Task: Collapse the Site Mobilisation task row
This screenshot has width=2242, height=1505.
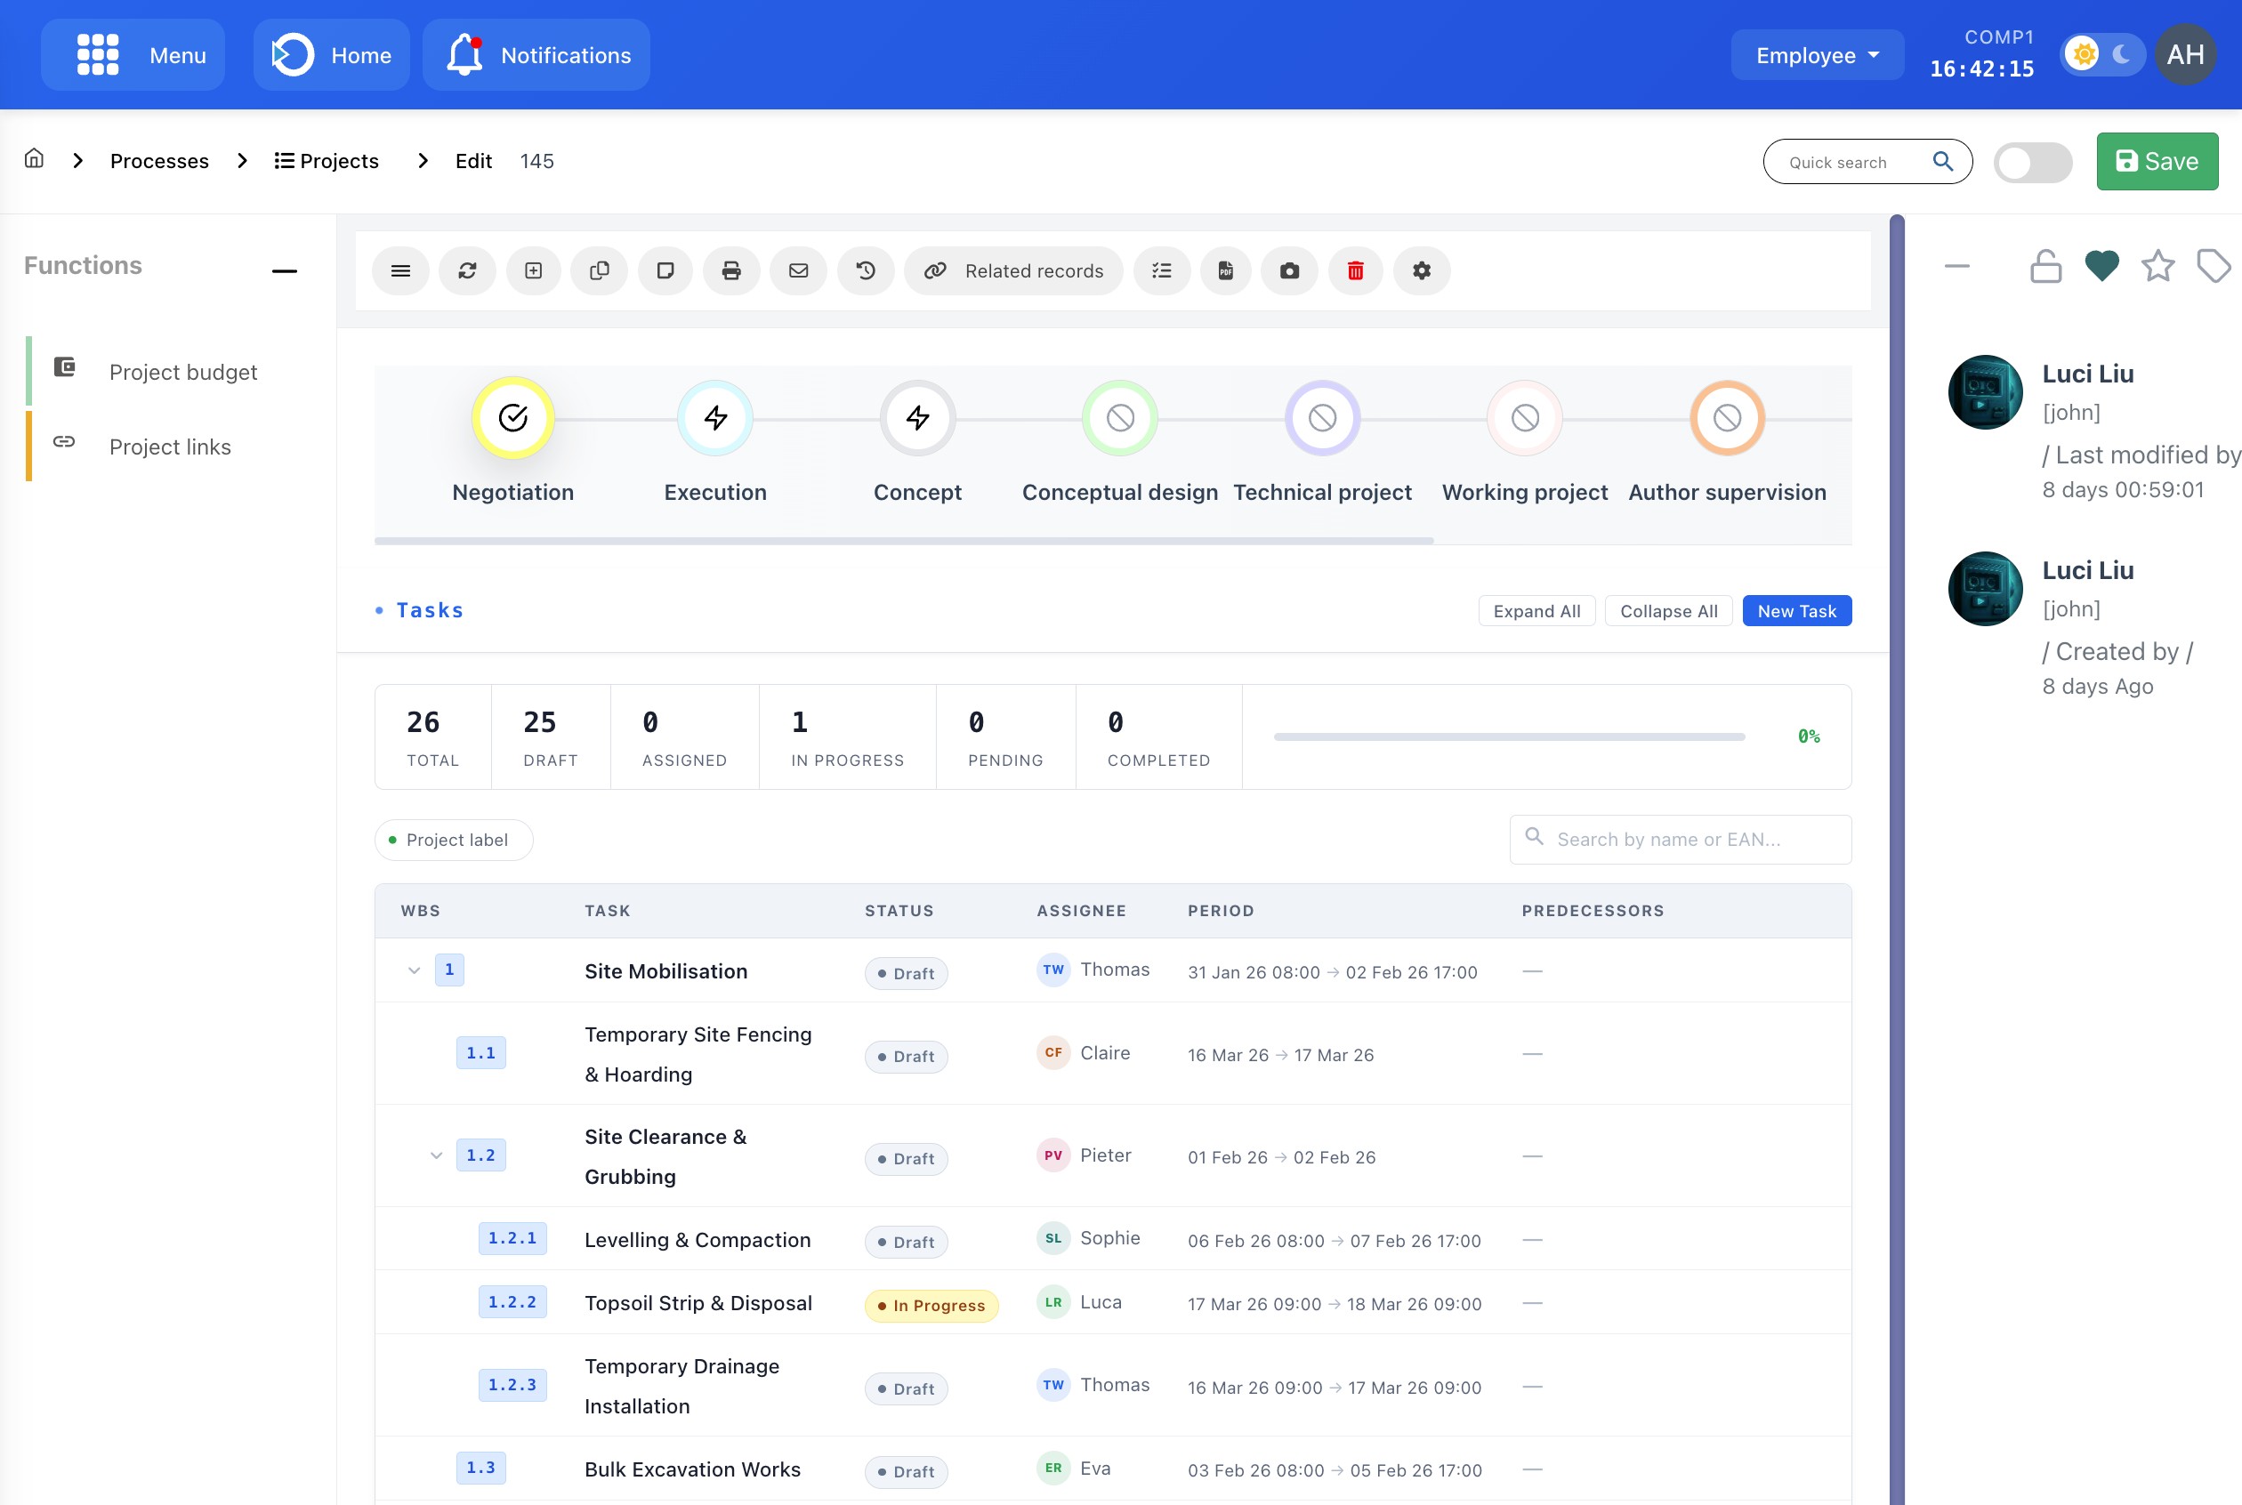Action: click(x=414, y=970)
